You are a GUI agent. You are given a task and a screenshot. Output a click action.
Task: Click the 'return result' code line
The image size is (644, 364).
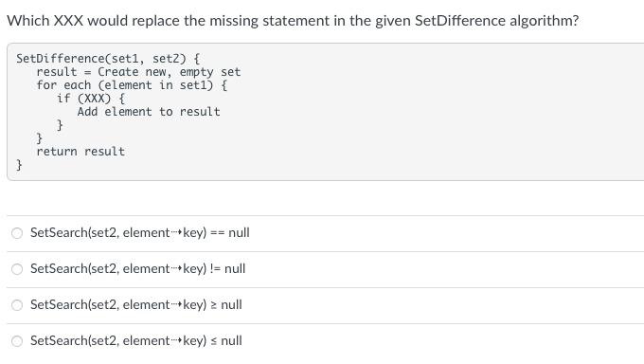pyautogui.click(x=80, y=152)
